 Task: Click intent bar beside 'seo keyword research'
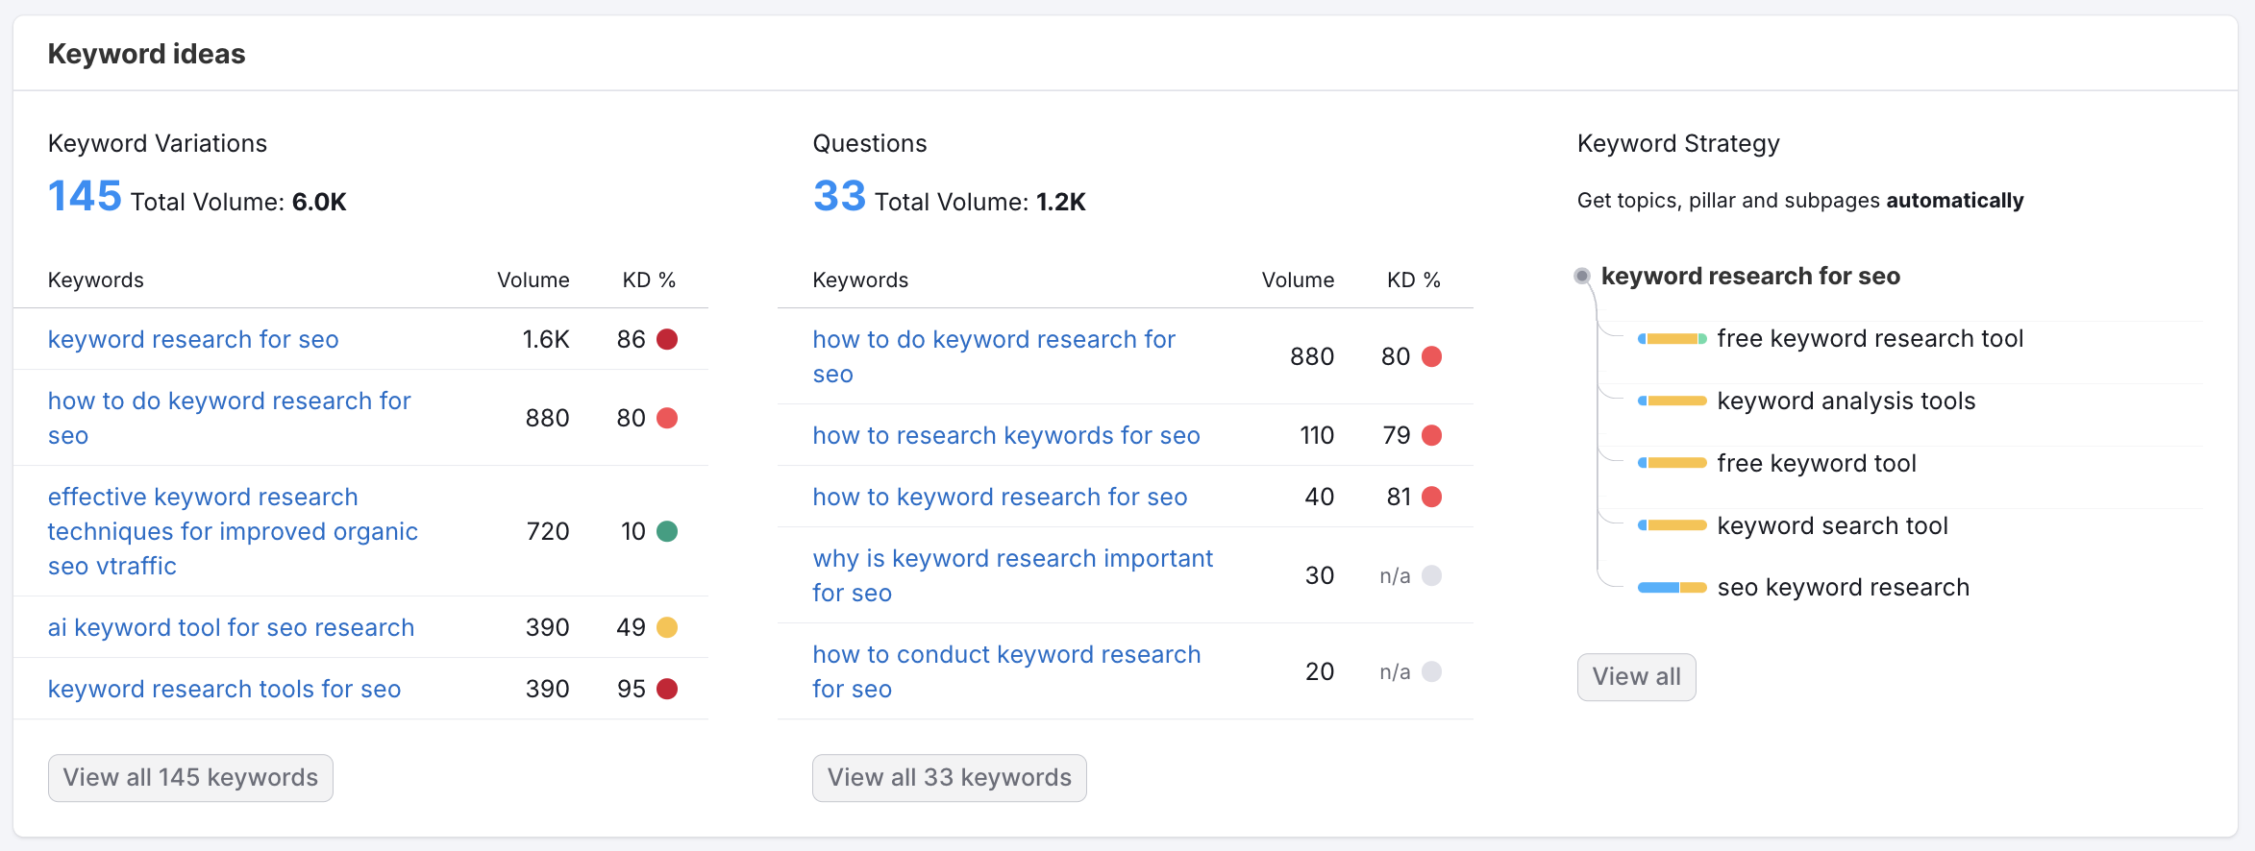pos(1673,588)
